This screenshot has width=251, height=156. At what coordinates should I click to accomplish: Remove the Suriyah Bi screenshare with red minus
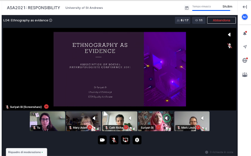pyautogui.click(x=46, y=107)
